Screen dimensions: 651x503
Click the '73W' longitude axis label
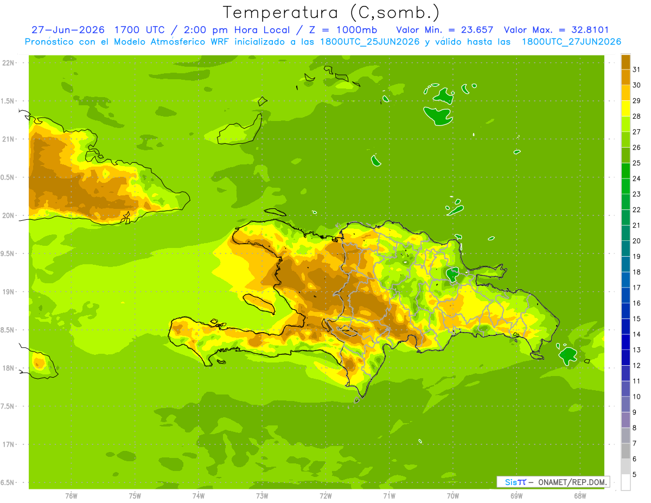(262, 495)
